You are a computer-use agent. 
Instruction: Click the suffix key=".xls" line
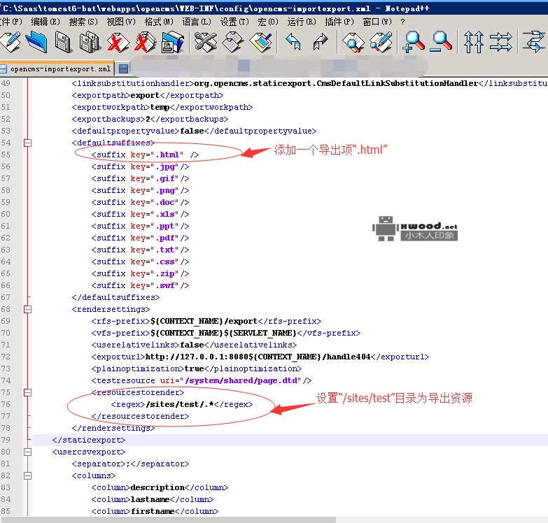(x=140, y=214)
